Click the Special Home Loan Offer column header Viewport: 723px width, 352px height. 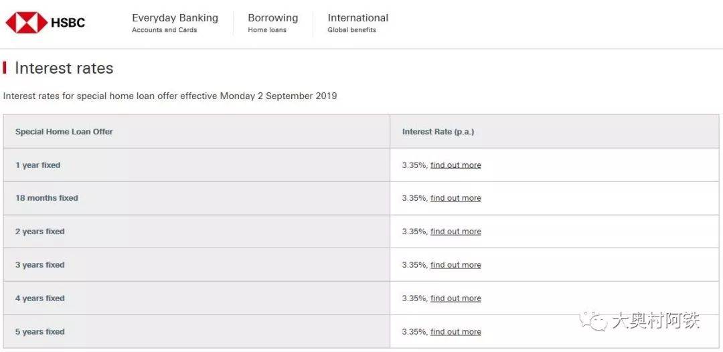coord(64,132)
